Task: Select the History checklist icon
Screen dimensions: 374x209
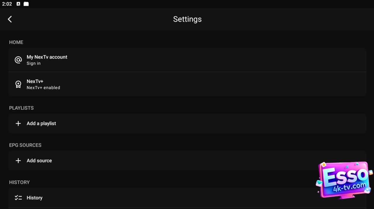Action: coord(18,197)
